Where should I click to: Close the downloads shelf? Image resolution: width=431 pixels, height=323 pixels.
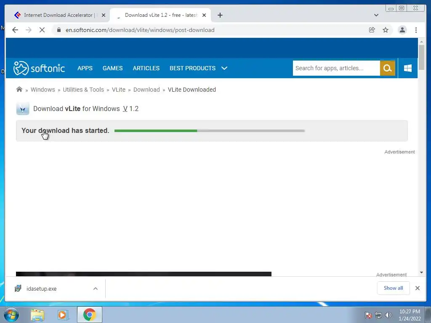(418, 288)
